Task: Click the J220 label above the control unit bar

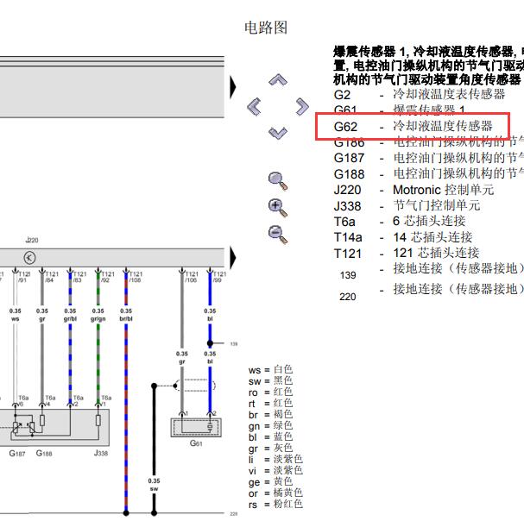Action: [32, 240]
